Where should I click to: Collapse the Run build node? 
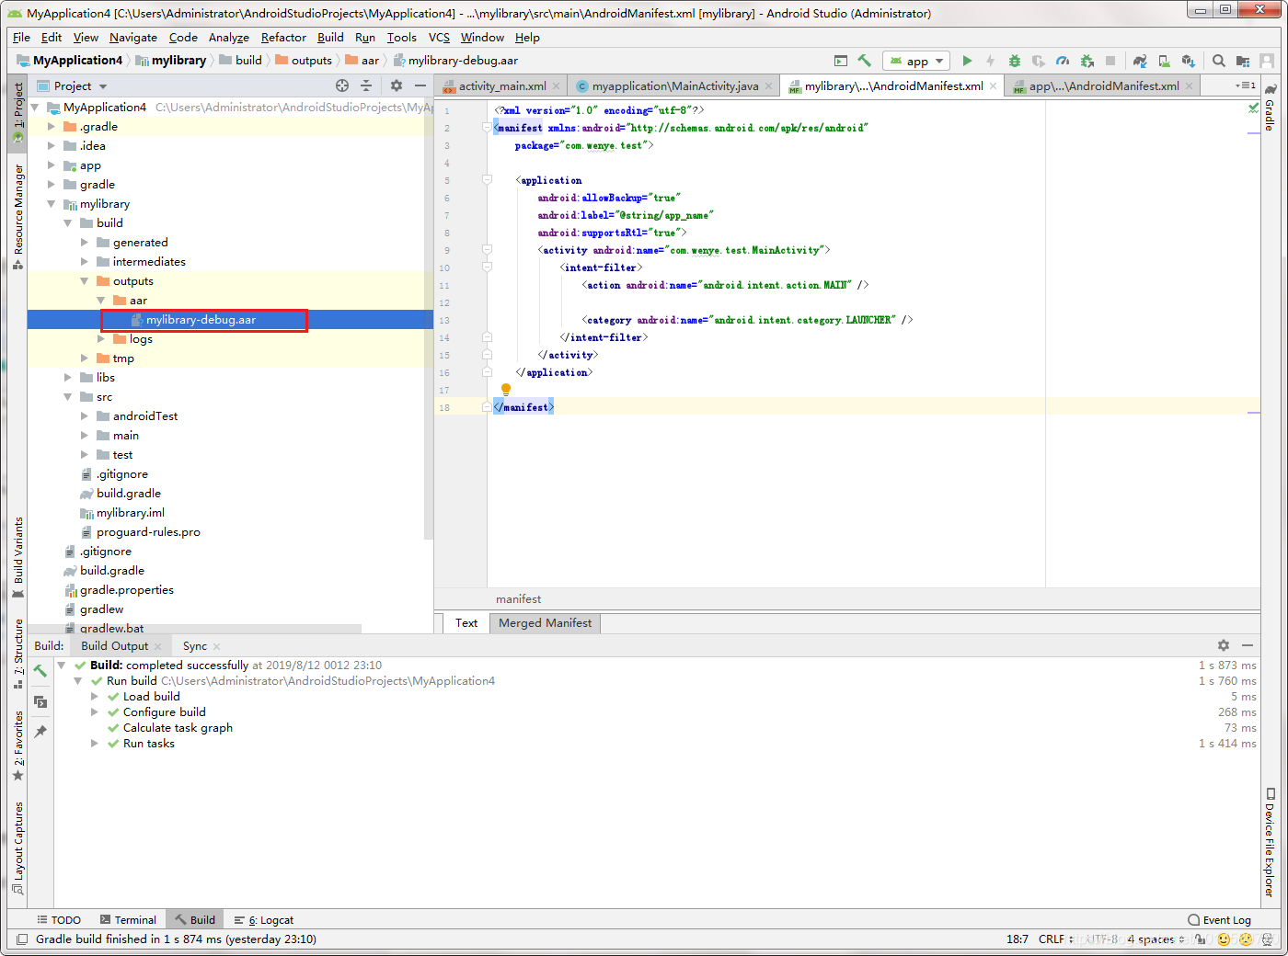click(x=77, y=681)
